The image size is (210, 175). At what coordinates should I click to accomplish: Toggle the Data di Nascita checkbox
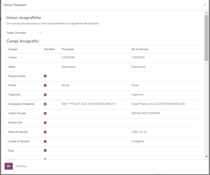point(45,132)
